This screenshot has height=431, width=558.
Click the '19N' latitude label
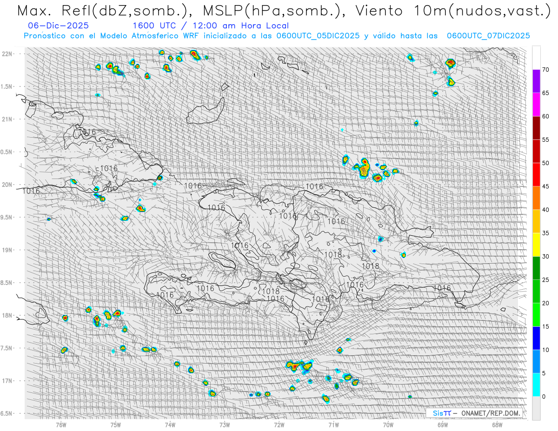tap(8, 250)
